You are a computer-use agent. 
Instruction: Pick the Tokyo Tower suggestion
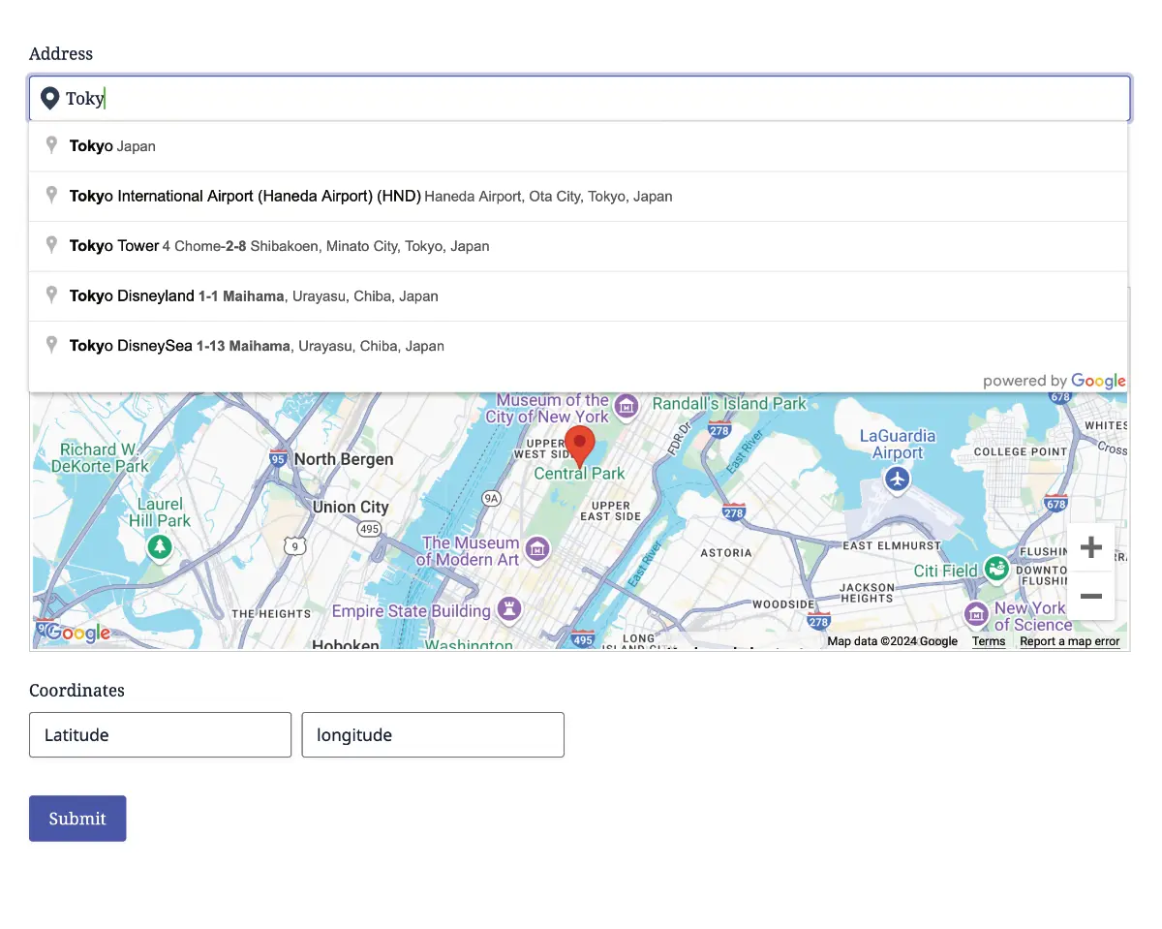[x=578, y=246]
